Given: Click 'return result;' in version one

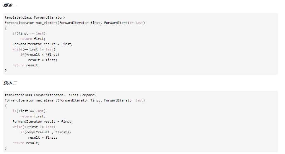Looking at the screenshot, I should pos(26,65).
